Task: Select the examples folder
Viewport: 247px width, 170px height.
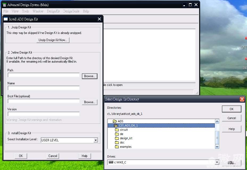Action: [x=123, y=147]
